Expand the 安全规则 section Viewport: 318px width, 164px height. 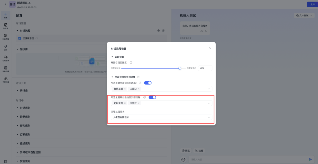(x=17, y=161)
